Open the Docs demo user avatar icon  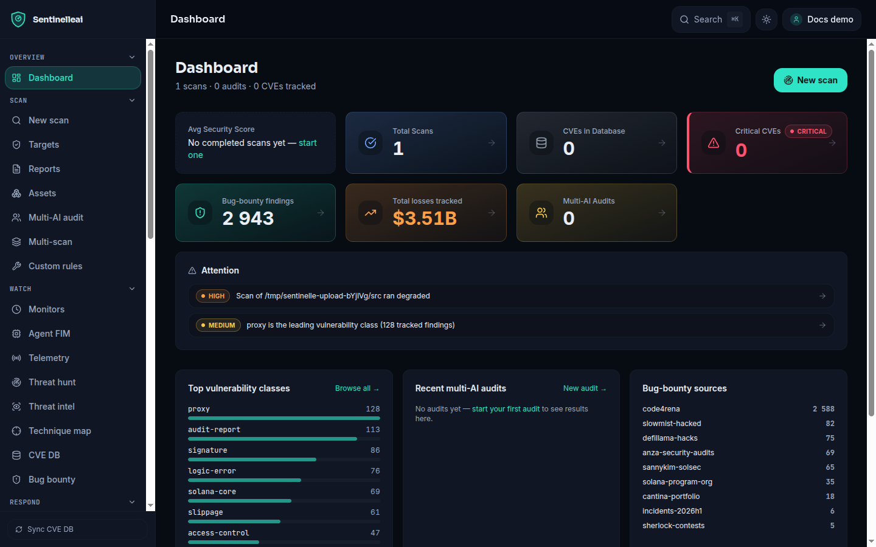click(796, 19)
